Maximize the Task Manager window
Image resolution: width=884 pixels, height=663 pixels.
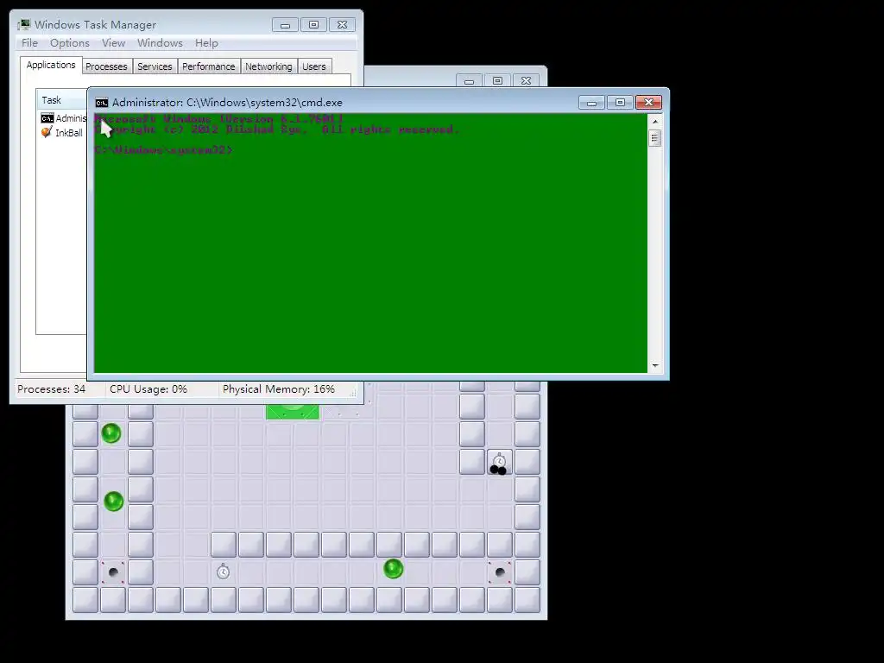pyautogui.click(x=313, y=25)
